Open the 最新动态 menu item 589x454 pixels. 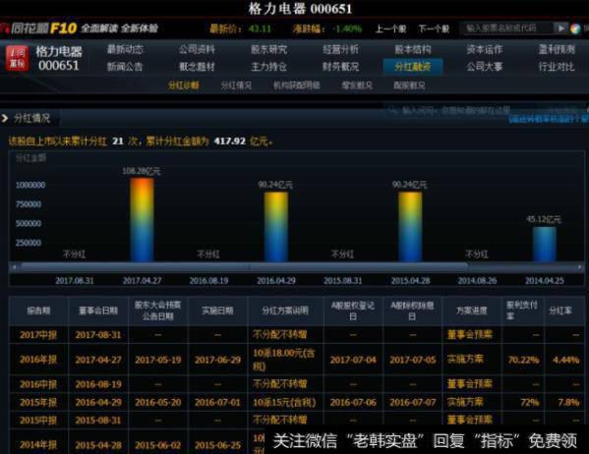(x=125, y=49)
